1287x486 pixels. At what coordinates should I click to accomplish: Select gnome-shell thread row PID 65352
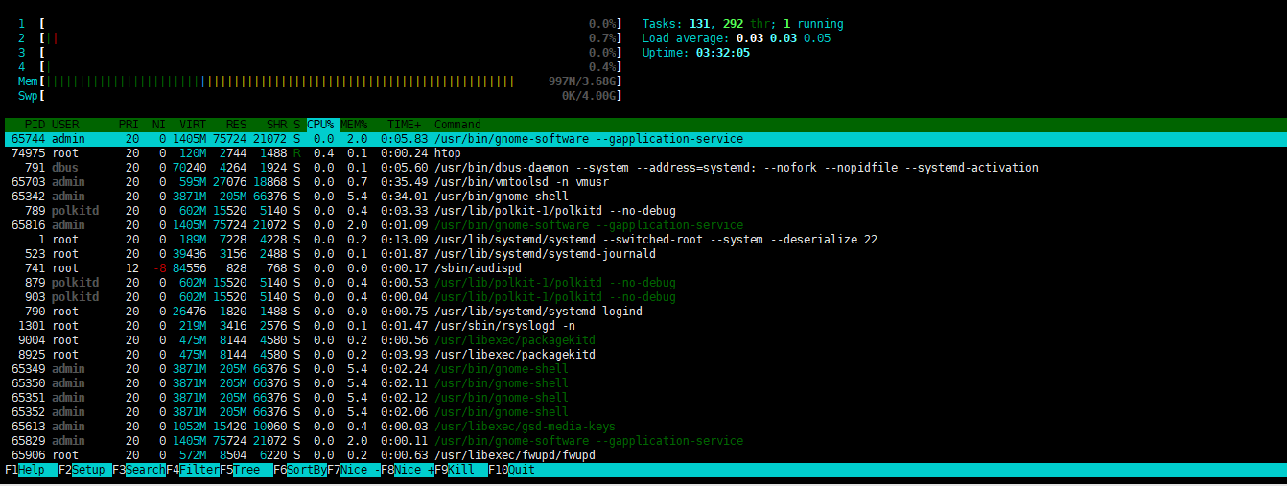(x=643, y=412)
